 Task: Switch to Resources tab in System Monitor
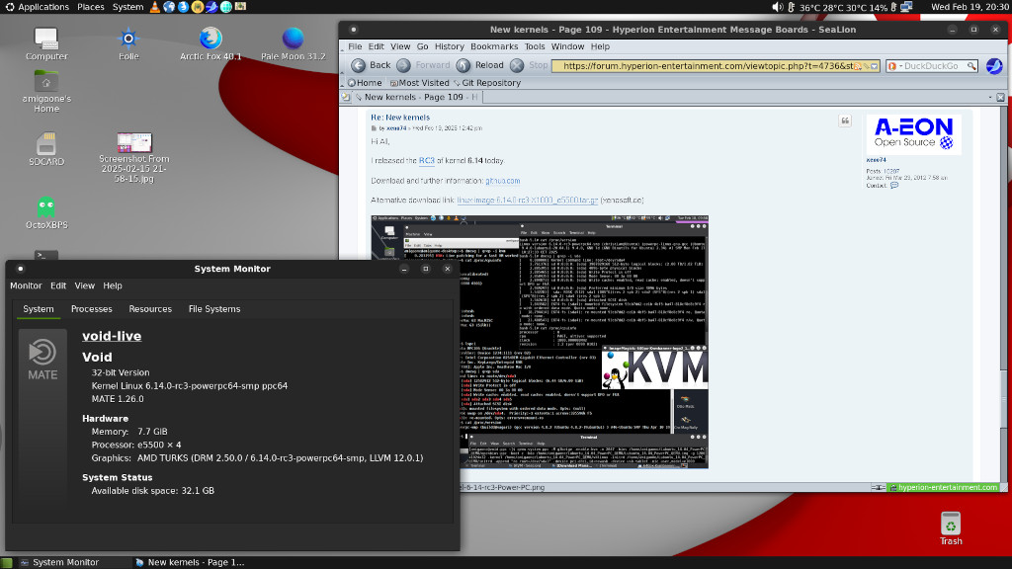pyautogui.click(x=150, y=309)
